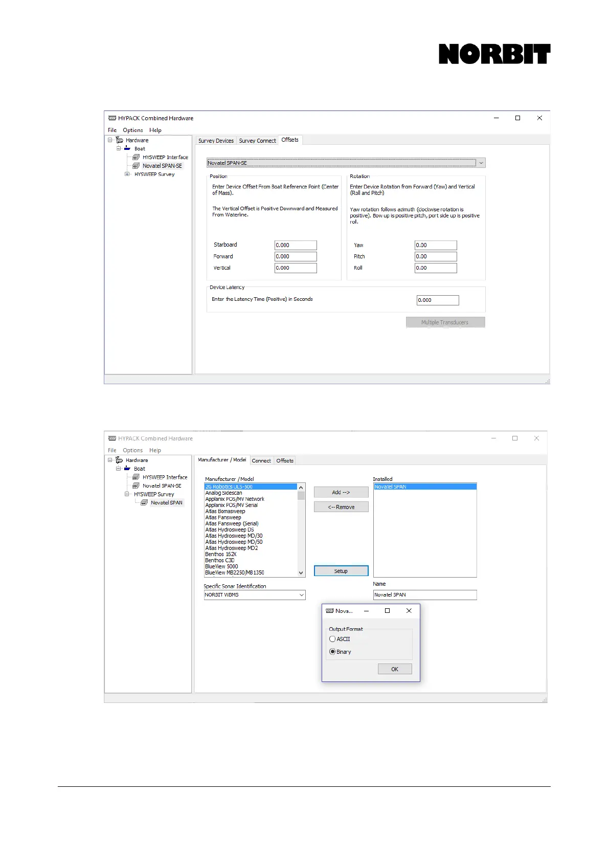Click the Hardware root icon in upper window tree
This screenshot has height=861, width=609.
click(119, 140)
